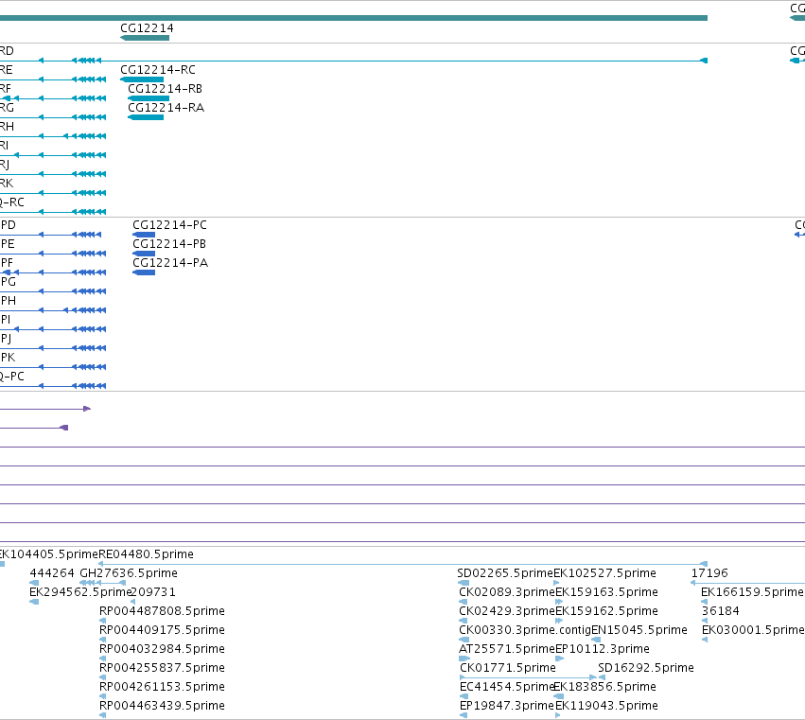Select the CK02089.3prime label
The image size is (805, 720).
(507, 592)
